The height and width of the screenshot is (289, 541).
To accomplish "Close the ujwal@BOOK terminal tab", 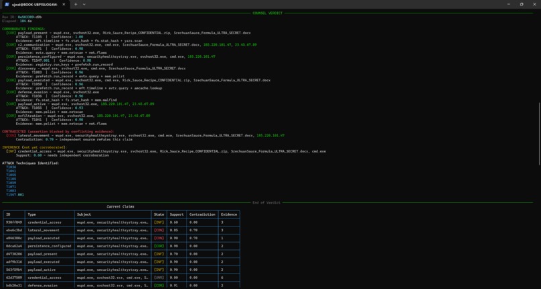I will pos(64,4).
